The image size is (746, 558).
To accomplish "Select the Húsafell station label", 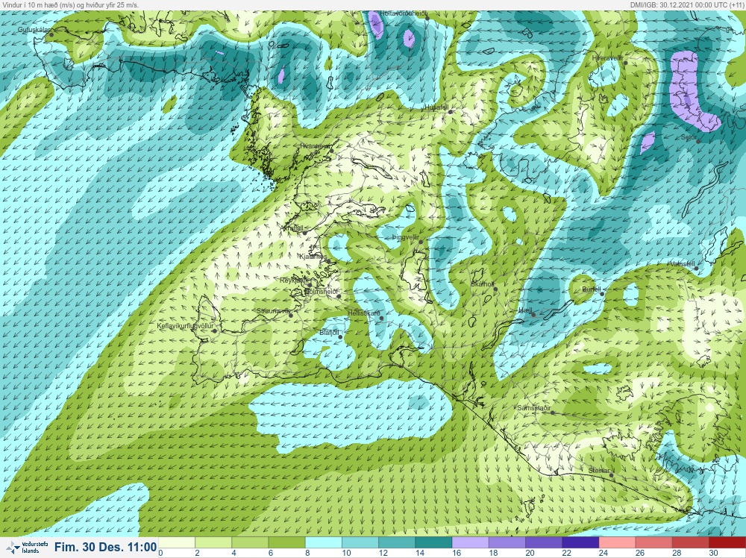I will 436,108.
